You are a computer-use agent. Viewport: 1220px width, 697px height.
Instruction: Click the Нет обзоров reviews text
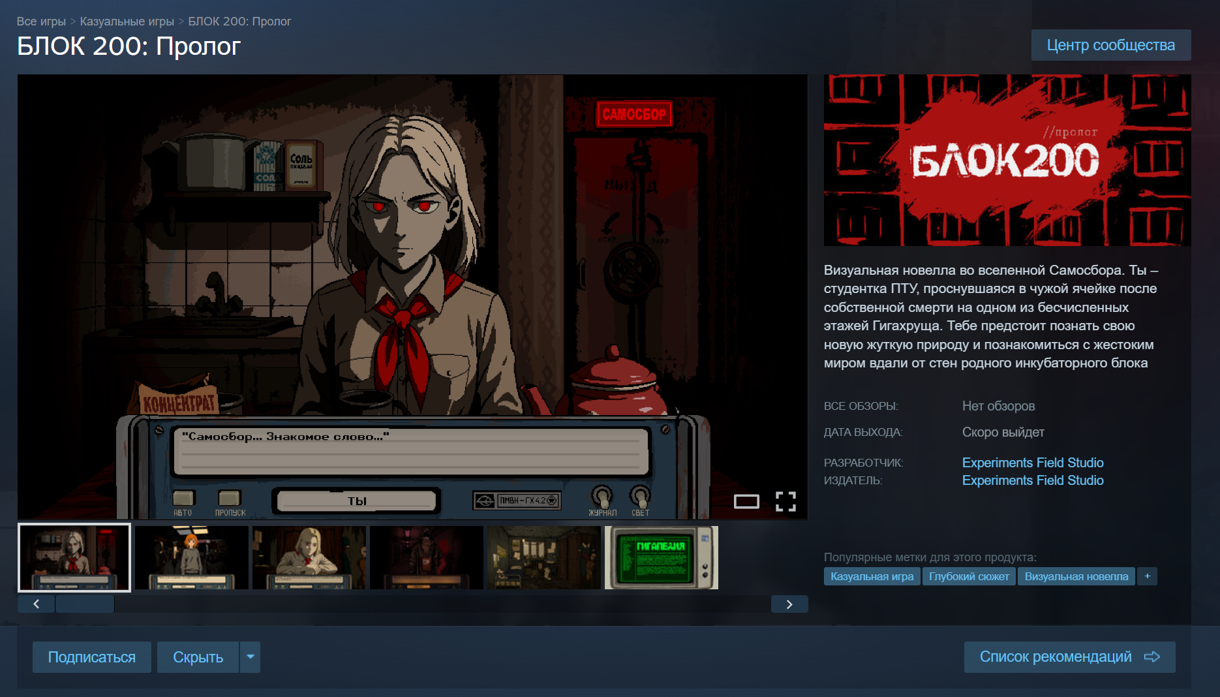click(x=998, y=406)
